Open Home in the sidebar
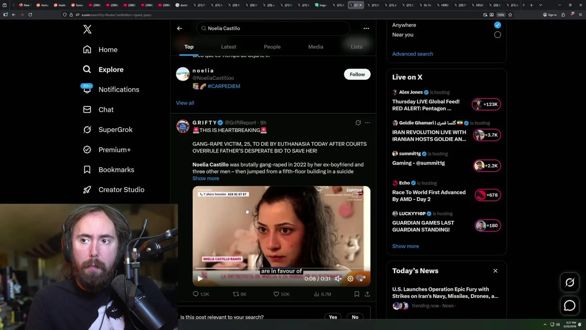This screenshot has width=586, height=330. pos(100,49)
